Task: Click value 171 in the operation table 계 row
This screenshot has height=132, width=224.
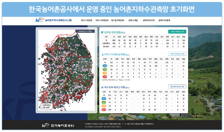Action: click(157, 40)
